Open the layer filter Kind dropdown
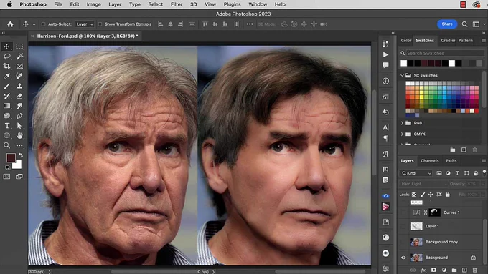Screen dimensions: 488x274 416,173
